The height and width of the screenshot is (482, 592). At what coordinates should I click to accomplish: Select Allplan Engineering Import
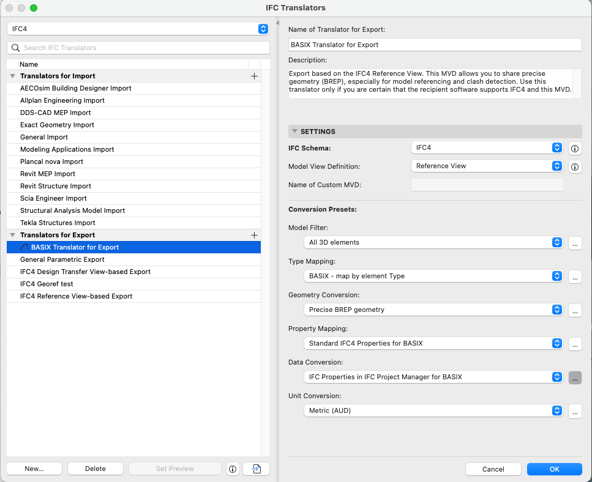(133, 100)
